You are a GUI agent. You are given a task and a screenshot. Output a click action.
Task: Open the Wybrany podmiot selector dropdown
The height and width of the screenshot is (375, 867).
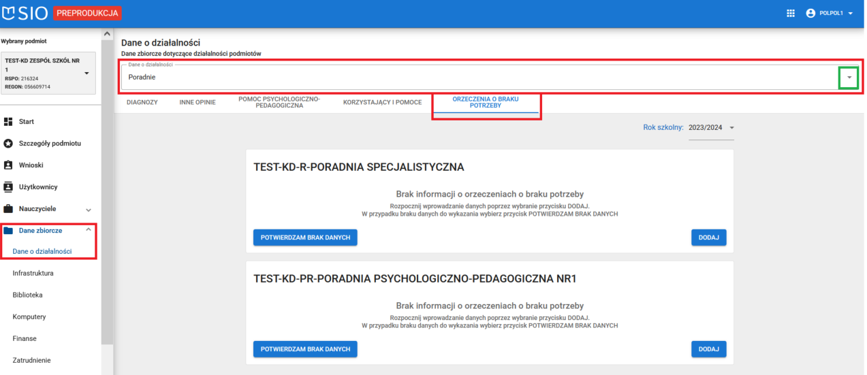(x=86, y=74)
